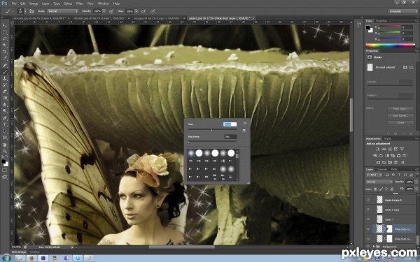Switch to the Paths tab

pyautogui.click(x=394, y=169)
